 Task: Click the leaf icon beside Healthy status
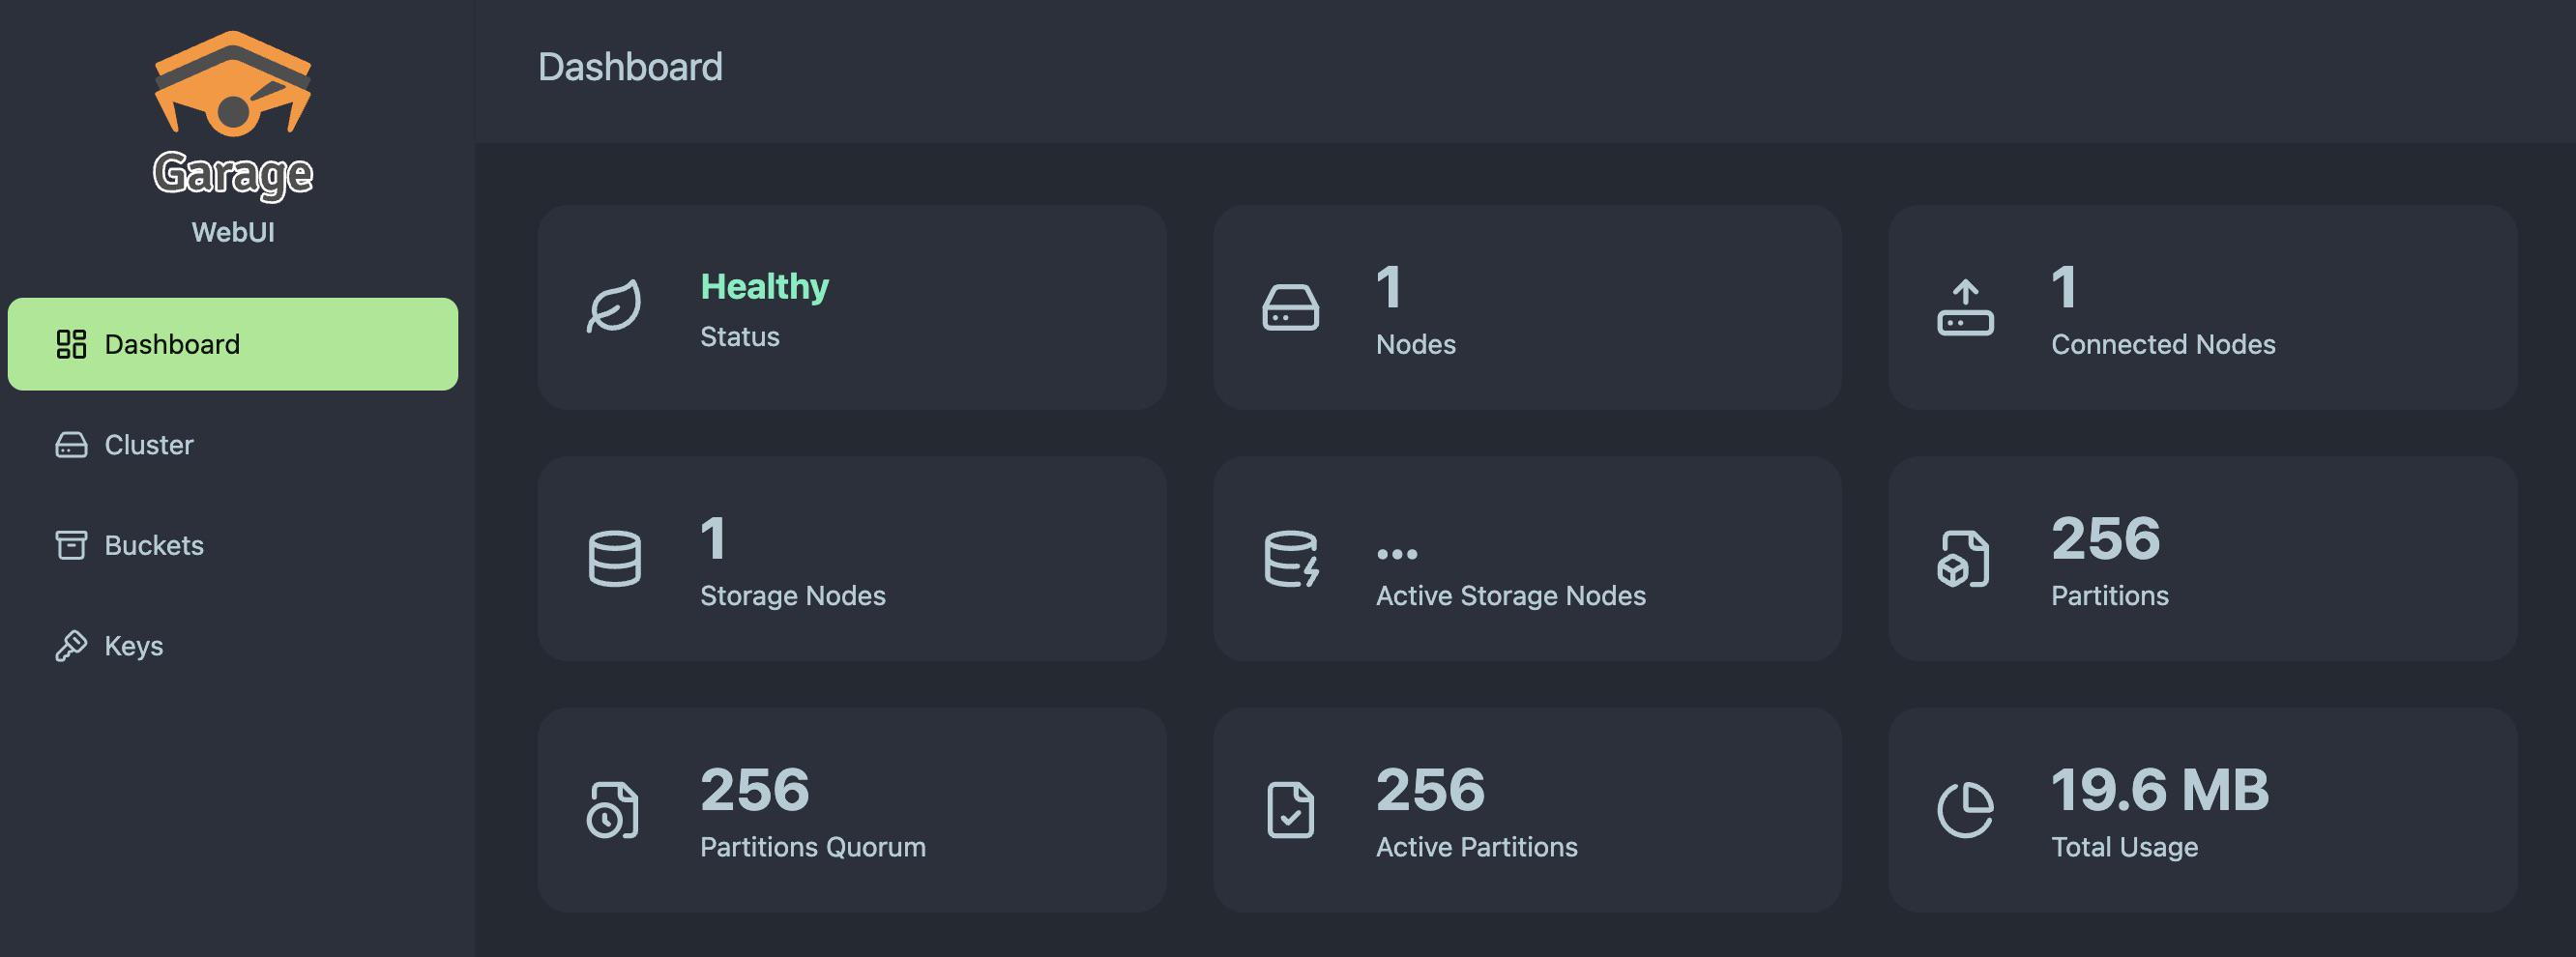click(614, 306)
